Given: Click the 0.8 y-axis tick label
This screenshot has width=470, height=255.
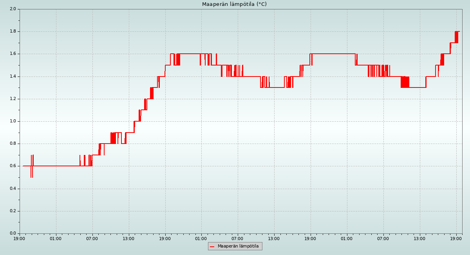Looking at the screenshot, I should click(x=13, y=144).
